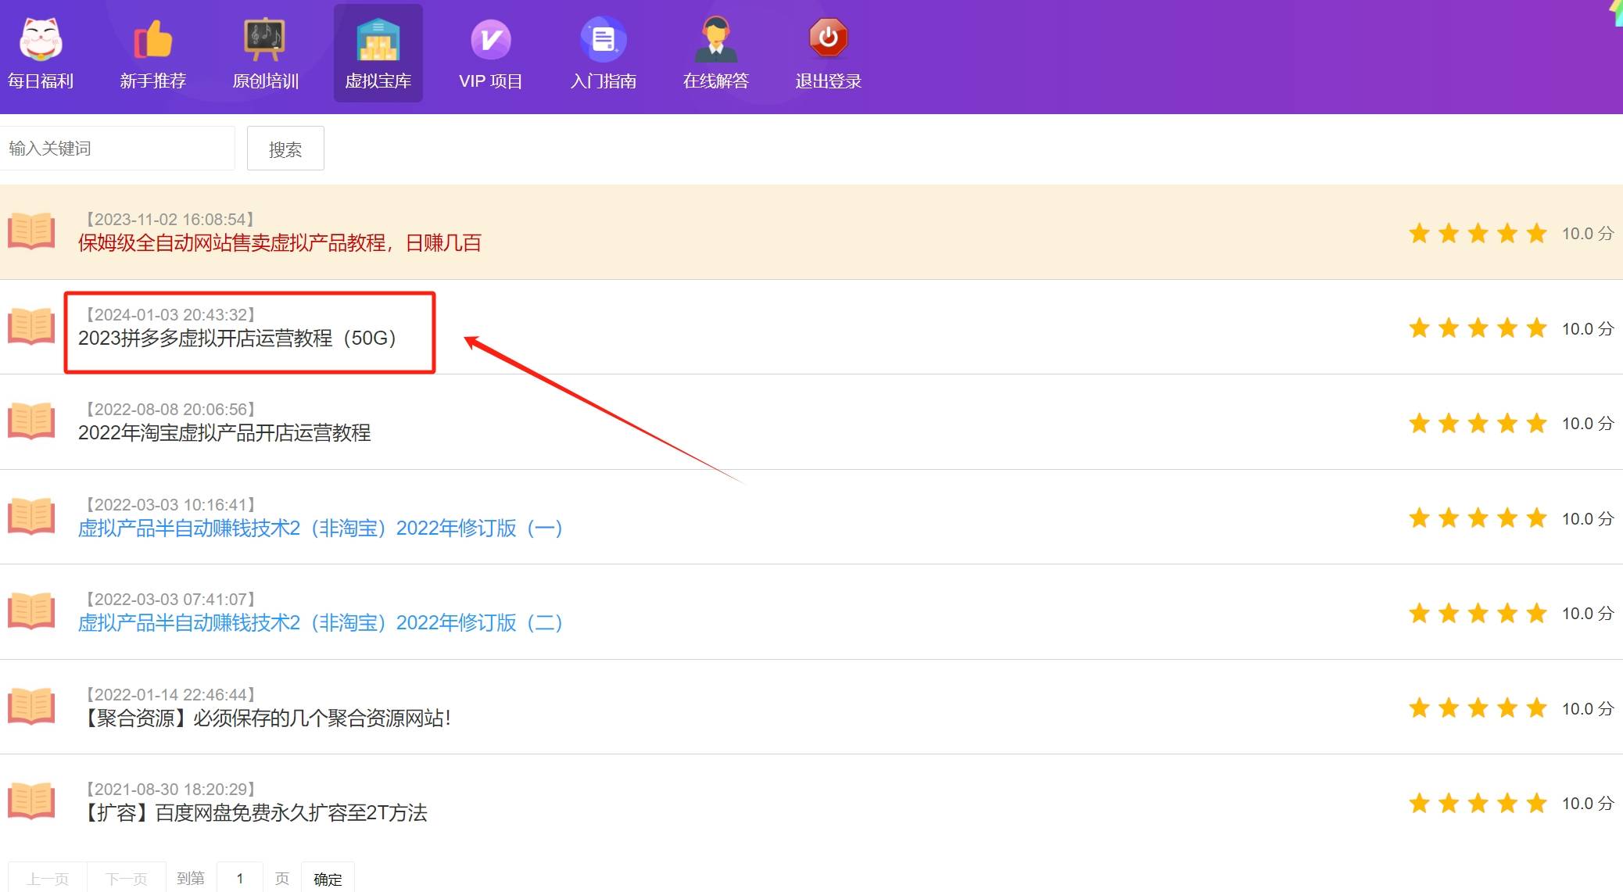
Task: Click the 搜索 button
Action: coord(285,149)
